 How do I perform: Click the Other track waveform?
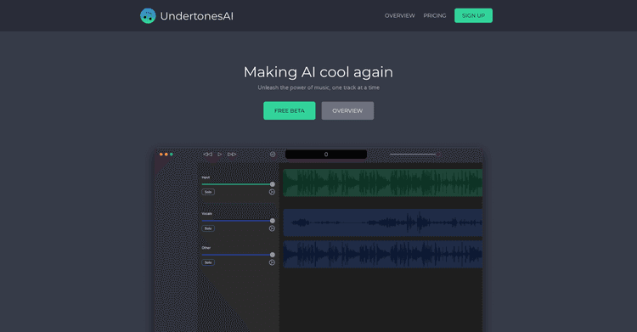[383, 255]
